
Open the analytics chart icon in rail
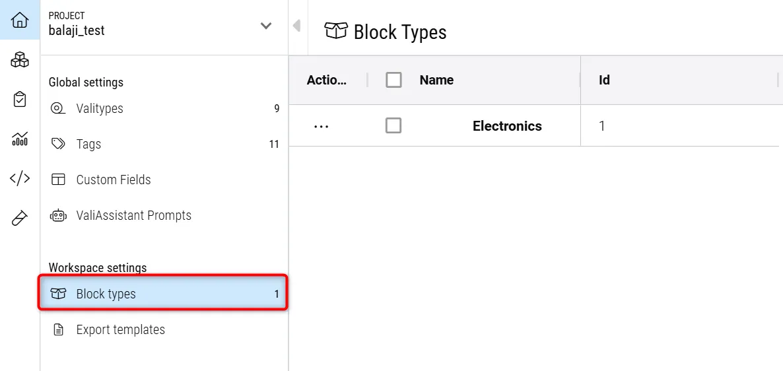click(20, 139)
